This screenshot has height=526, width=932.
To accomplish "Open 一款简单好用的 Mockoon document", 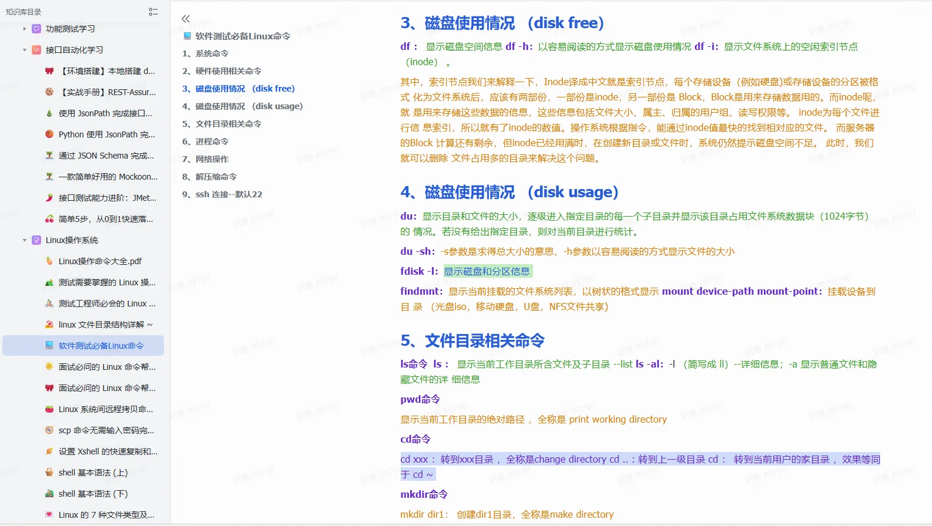I will (x=108, y=177).
